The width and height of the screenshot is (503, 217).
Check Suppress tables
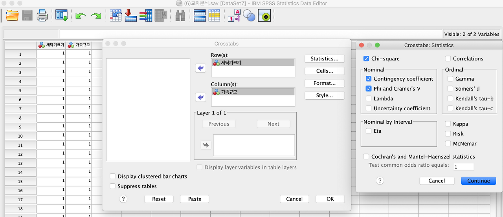[113, 186]
